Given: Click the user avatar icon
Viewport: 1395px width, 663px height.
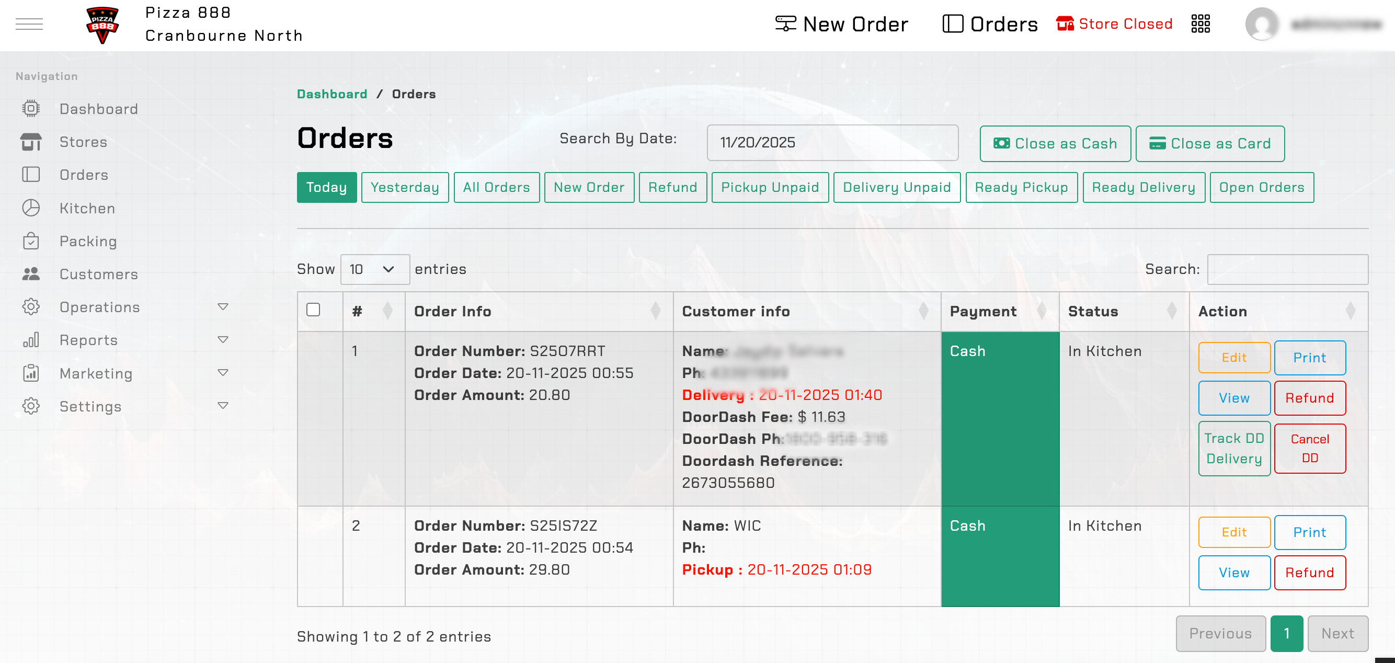Looking at the screenshot, I should tap(1262, 24).
